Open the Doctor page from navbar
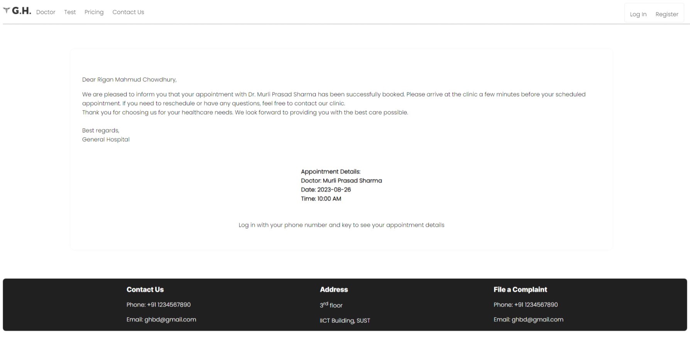This screenshot has height=345, width=690. pos(46,12)
